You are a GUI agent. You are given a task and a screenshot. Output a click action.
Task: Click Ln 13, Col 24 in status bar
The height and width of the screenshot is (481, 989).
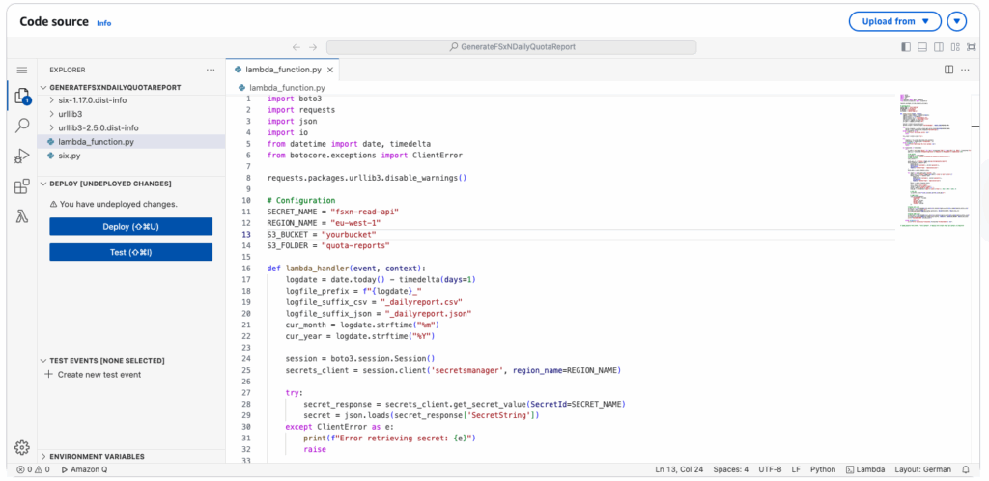click(680, 469)
